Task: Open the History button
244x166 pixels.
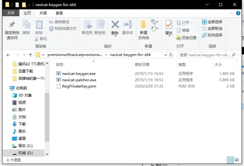Action: coord(187,38)
